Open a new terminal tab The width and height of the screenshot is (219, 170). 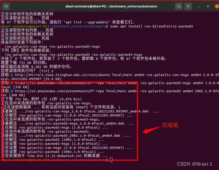tap(6, 6)
